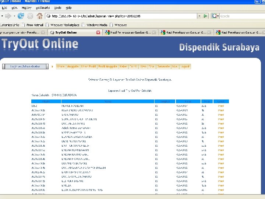Go to the Firefox home page icon
The height and width of the screenshot is (199, 265).
[39, 16]
